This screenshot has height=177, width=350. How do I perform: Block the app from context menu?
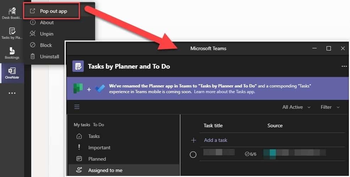coord(46,45)
